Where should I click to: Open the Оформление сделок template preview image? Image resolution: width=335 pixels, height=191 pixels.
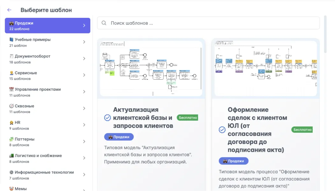tap(265, 68)
